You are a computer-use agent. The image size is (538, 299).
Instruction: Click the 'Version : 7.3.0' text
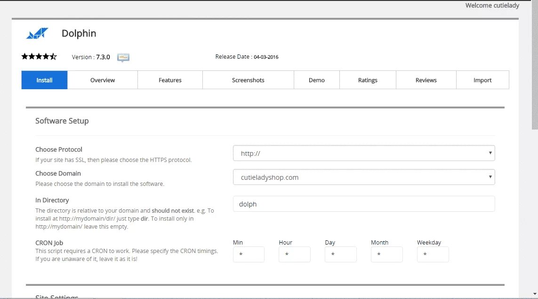90,57
